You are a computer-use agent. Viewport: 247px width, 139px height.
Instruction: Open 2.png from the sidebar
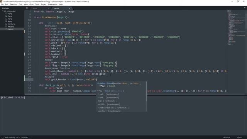10,16
